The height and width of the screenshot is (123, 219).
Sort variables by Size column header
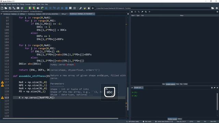(x=142, y=15)
